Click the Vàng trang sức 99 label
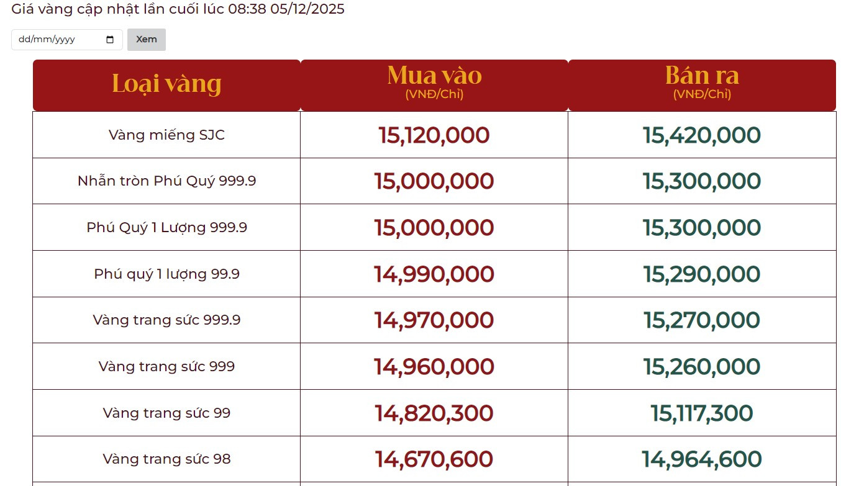This screenshot has height=486, width=841. 166,413
